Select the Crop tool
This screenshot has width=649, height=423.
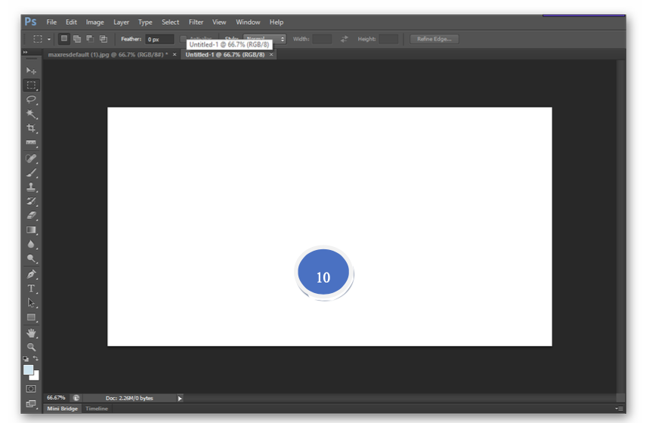tap(31, 128)
